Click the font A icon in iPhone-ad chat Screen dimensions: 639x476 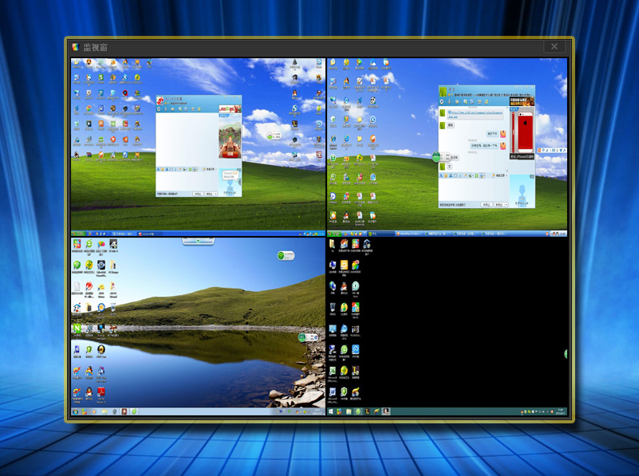coord(441,175)
